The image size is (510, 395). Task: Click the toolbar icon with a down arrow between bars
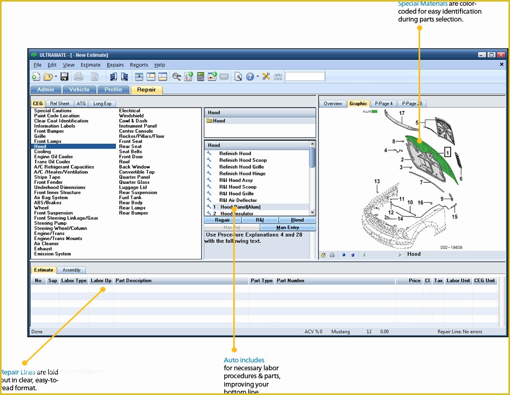139,77
